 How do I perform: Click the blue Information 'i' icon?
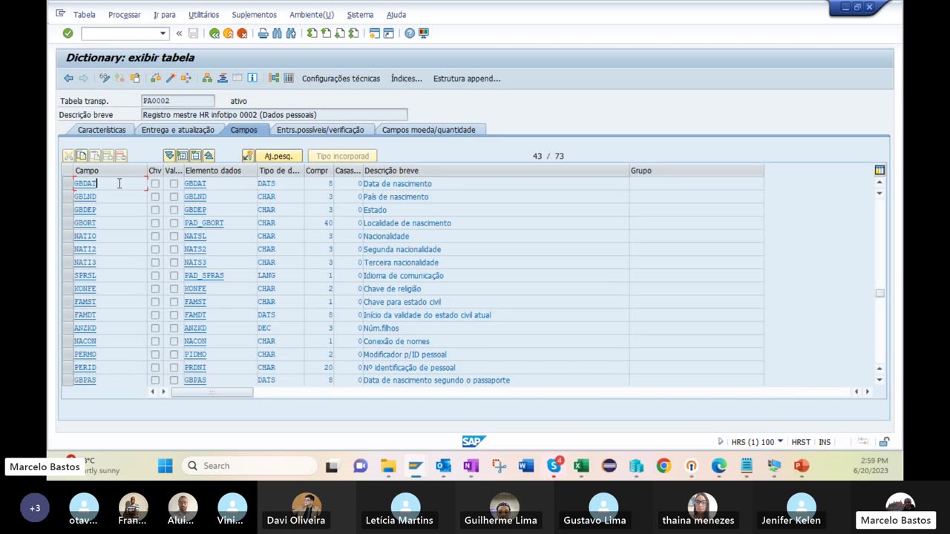[x=252, y=78]
